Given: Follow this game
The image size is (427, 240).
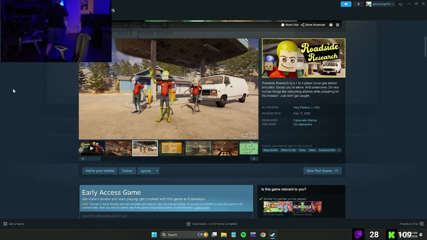Looking at the screenshot, I should (127, 171).
